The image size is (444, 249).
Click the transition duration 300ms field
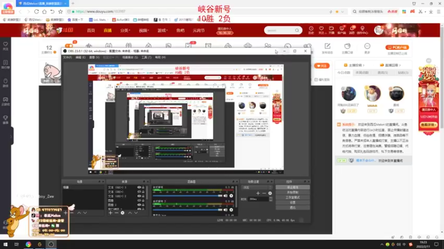tap(258, 199)
